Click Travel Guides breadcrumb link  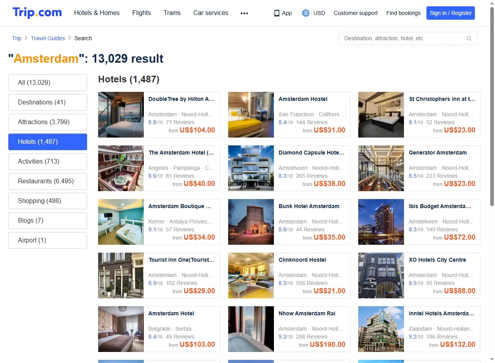[x=48, y=38]
